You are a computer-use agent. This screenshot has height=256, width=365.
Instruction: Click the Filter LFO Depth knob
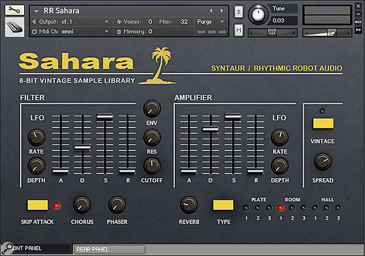36,166
